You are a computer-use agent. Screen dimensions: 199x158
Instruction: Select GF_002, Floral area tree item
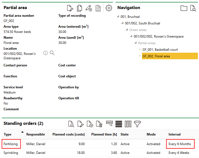156,56
